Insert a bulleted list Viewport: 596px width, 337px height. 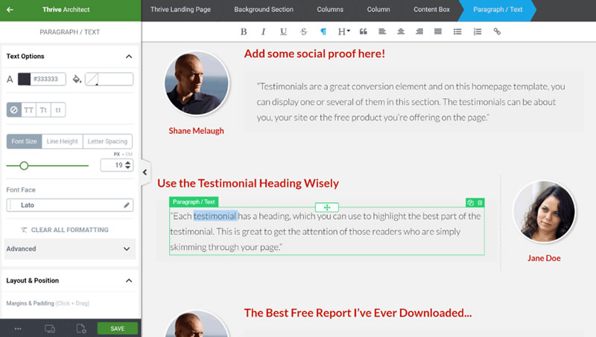pyautogui.click(x=457, y=31)
